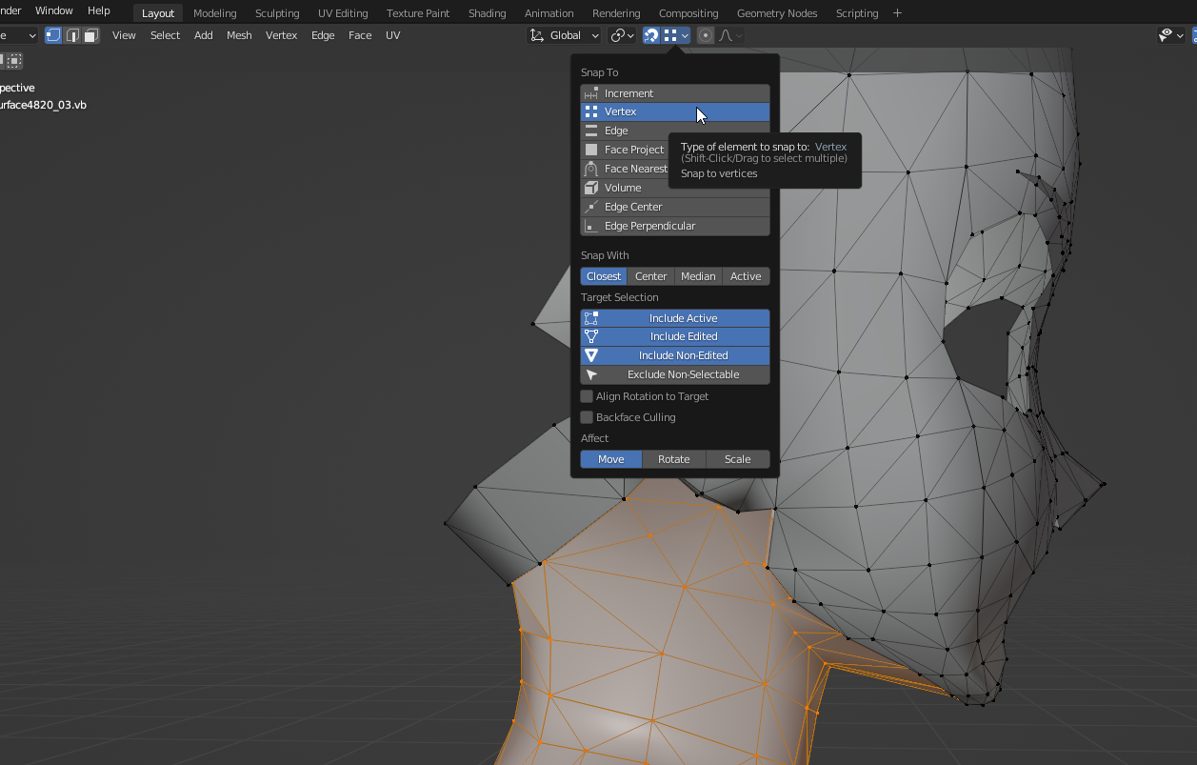Enable Align Rotation to Target checkbox
1197x765 pixels.
click(x=588, y=396)
